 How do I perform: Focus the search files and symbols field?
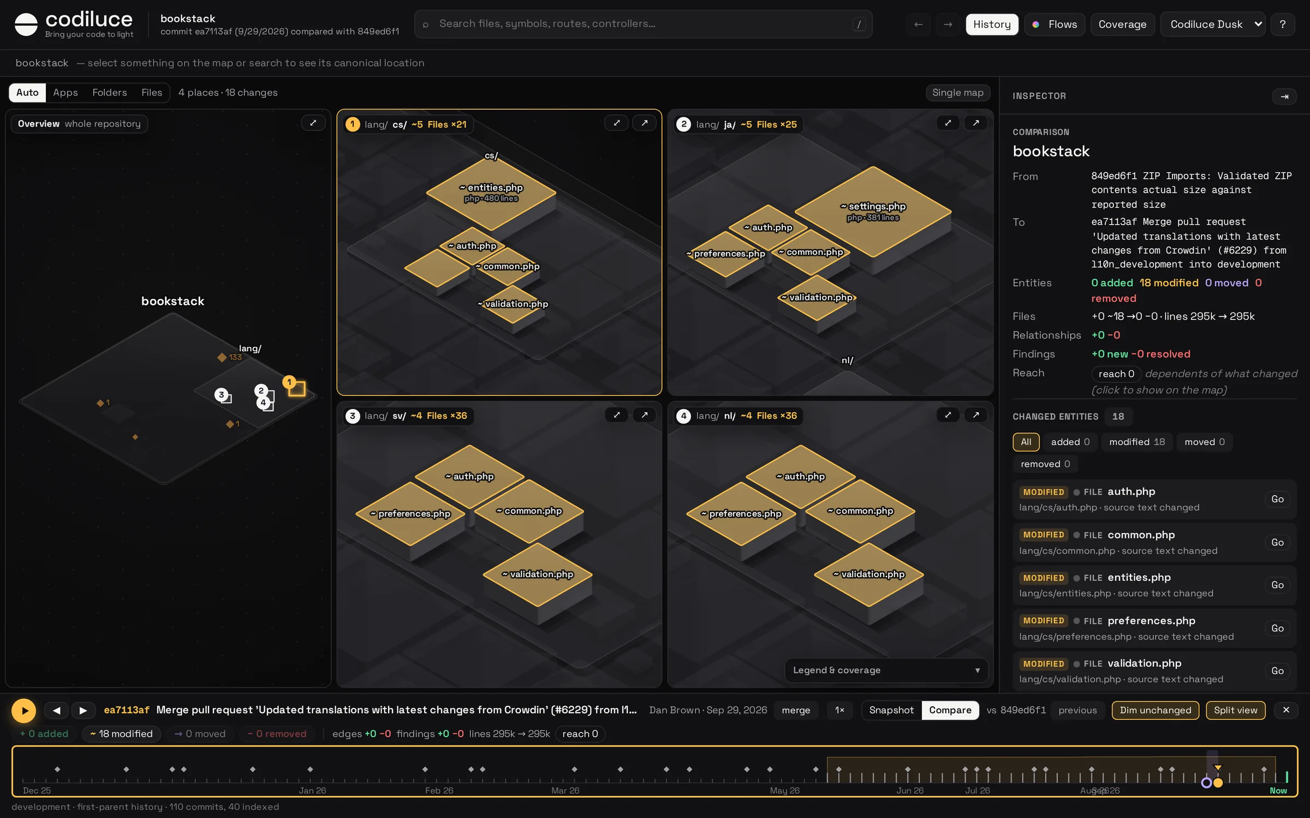tap(643, 24)
